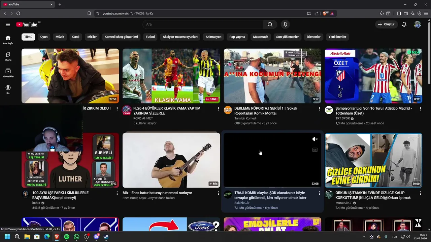The height and width of the screenshot is (242, 431).
Task: Go back with the browser back arrow
Action: coord(5,13)
